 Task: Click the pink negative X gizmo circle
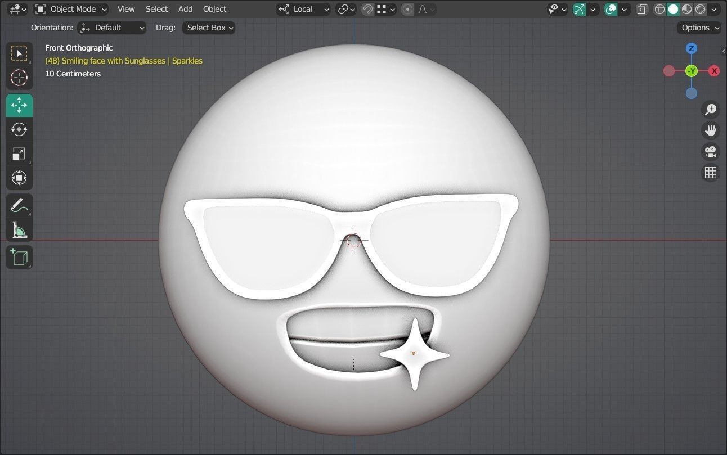click(669, 71)
